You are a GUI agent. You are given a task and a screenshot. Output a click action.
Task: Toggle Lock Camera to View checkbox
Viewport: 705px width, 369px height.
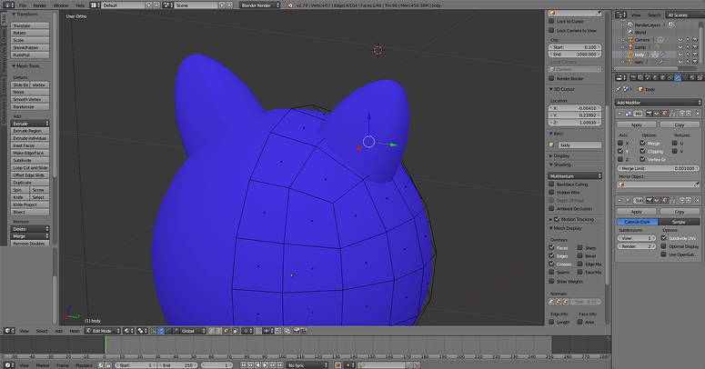click(x=551, y=30)
